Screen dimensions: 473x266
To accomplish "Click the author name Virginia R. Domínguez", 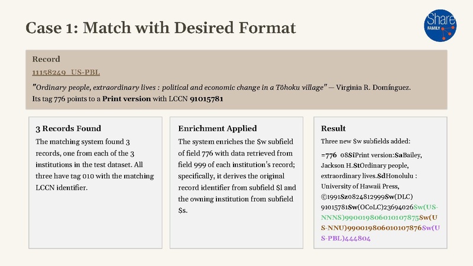I will point(374,87).
